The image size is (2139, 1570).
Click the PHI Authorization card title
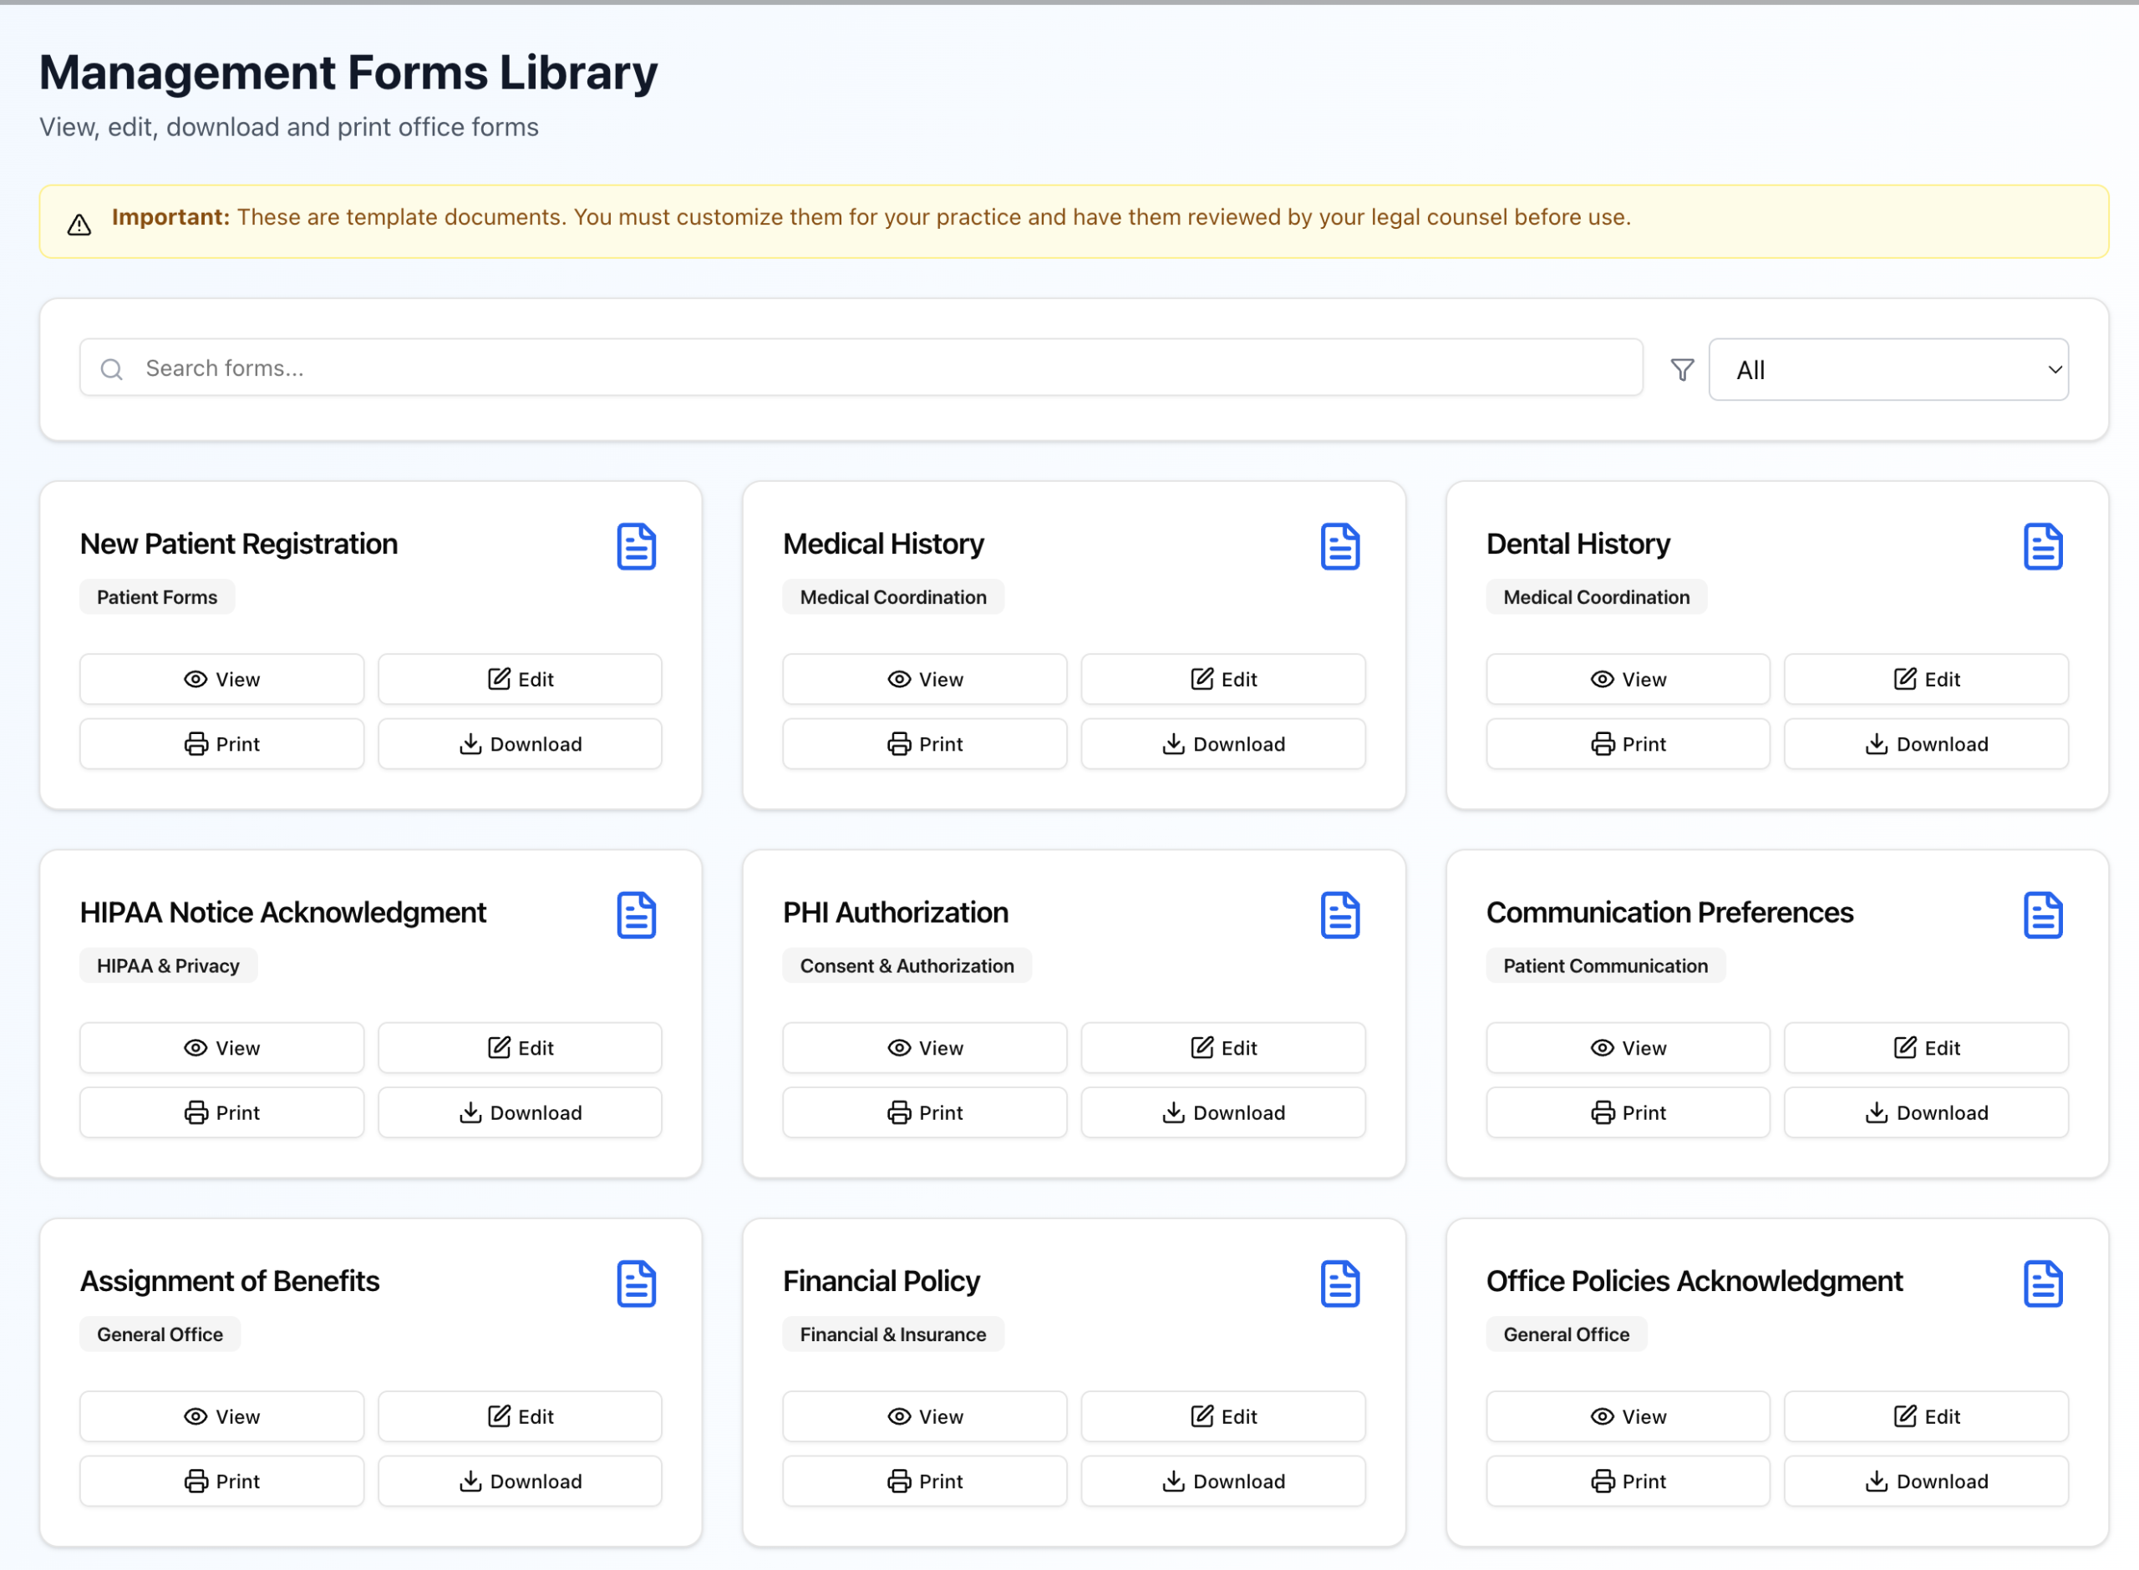tap(896, 912)
